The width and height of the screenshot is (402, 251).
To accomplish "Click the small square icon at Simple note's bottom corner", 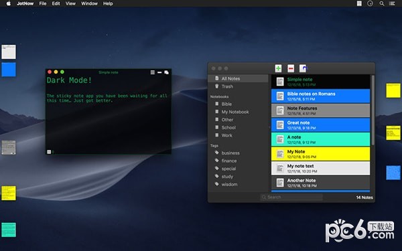I will coord(49,152).
